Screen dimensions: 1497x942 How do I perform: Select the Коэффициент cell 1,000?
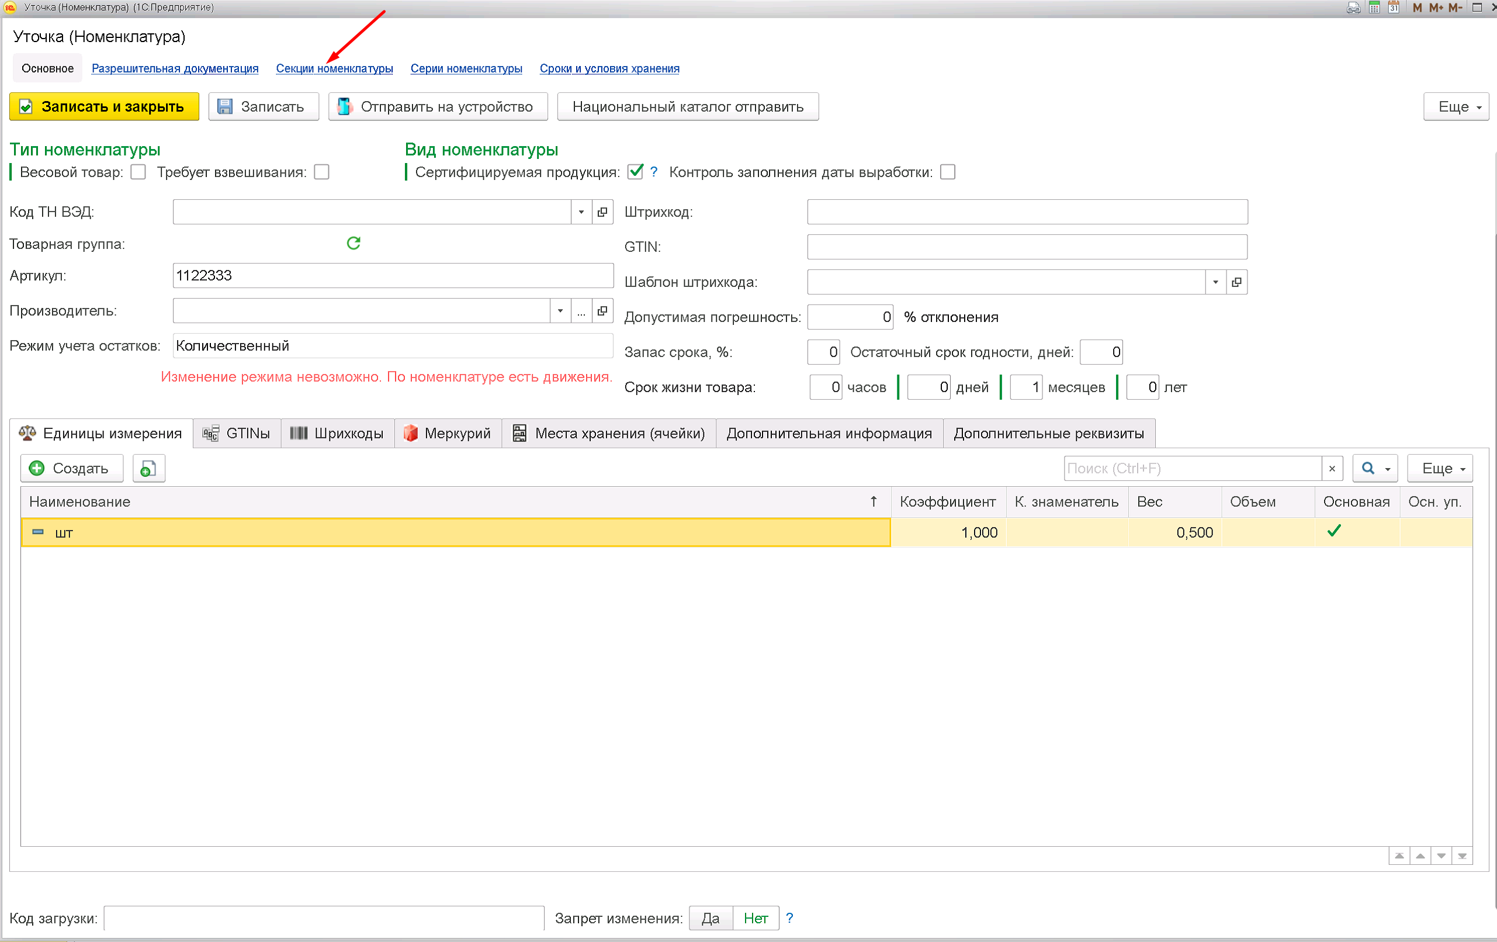click(x=949, y=533)
